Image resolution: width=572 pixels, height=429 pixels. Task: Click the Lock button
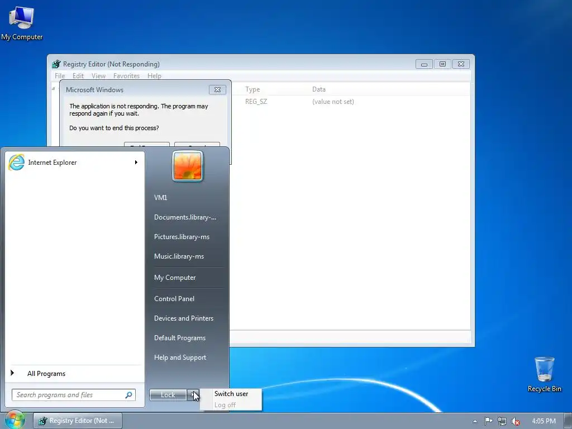(168, 395)
